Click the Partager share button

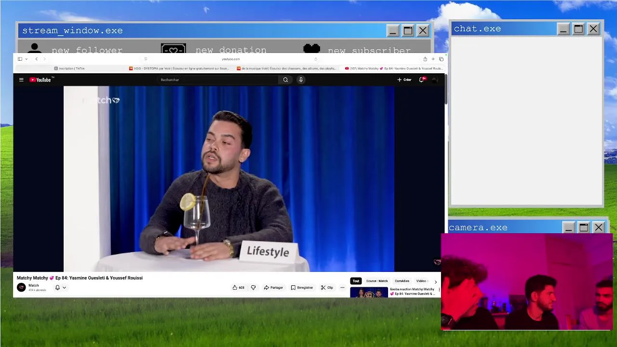coord(273,288)
